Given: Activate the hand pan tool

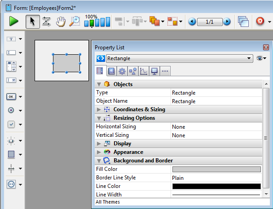Looking at the screenshot, I should [x=61, y=21].
